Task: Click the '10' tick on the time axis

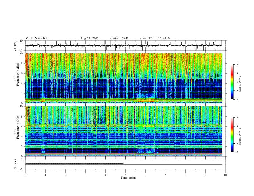Action: click(x=225, y=175)
